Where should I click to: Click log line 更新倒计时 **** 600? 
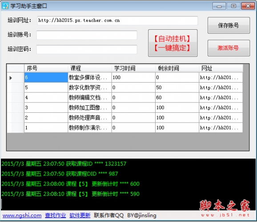tap(71, 184)
